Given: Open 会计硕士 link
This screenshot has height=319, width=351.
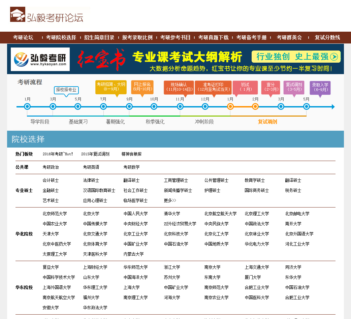Looking at the screenshot, I should click(51, 180).
